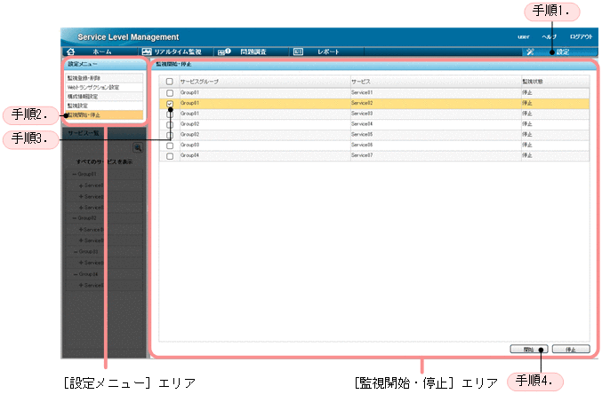Image resolution: width=602 pixels, height=394 pixels.
Task: Click the Home house icon
Action: [x=70, y=51]
